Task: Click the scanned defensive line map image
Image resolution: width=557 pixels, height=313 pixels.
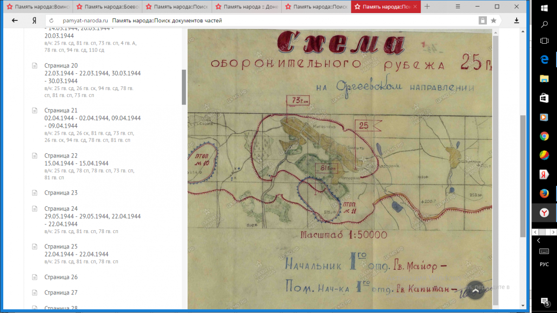Action: [x=340, y=169]
